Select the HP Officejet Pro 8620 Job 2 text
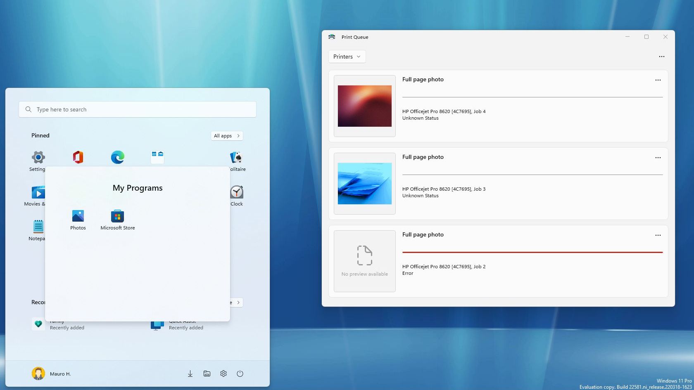Viewport: 694px width, 390px height. coord(444,267)
